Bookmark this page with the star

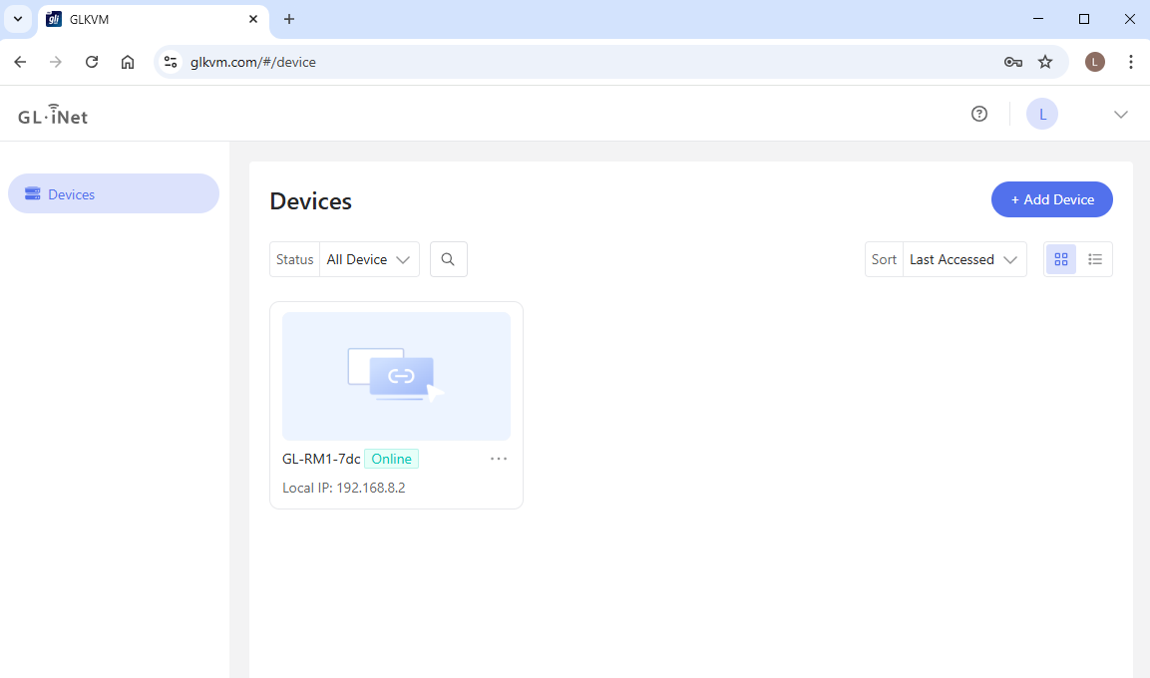click(1045, 62)
